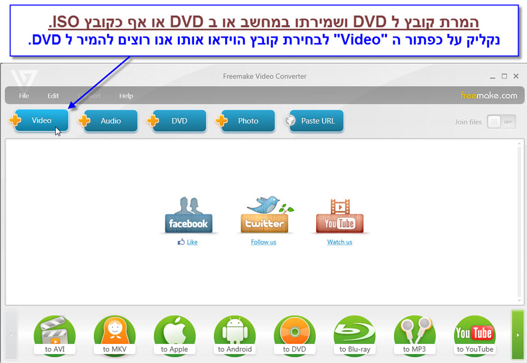The height and width of the screenshot is (363, 527).
Task: Choose the to Android output format
Action: coord(235,335)
